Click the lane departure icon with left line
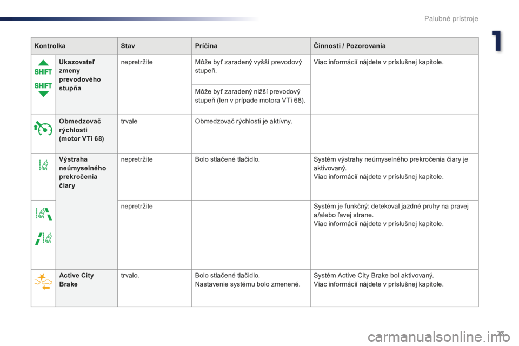The image size is (519, 346). click(x=44, y=238)
